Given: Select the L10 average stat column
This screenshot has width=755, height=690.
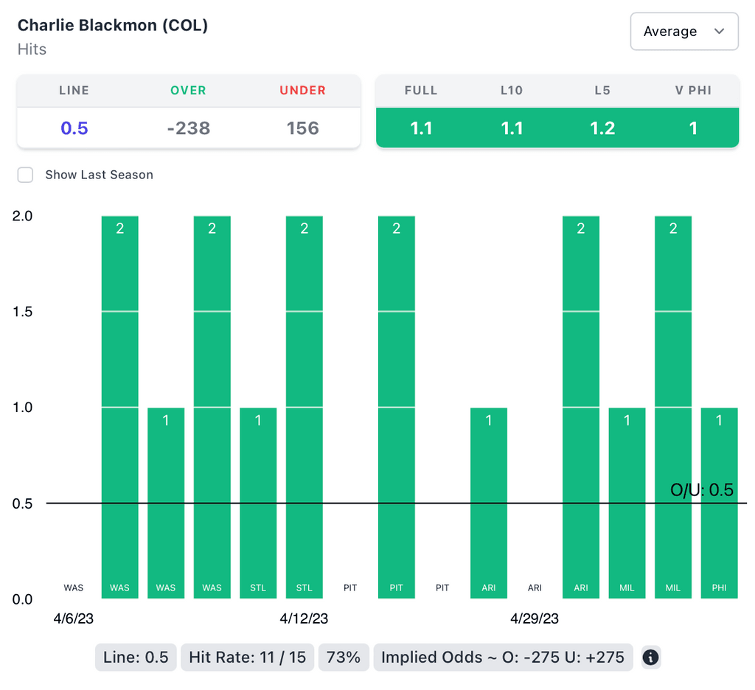Looking at the screenshot, I should (x=512, y=128).
